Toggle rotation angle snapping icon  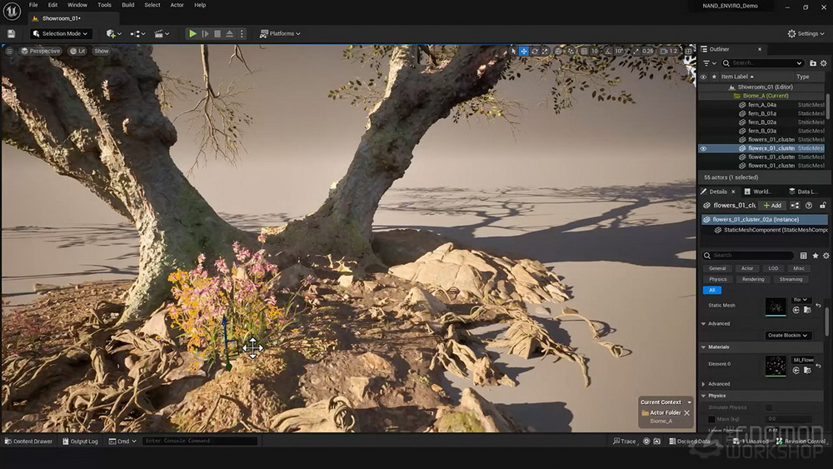(x=608, y=51)
